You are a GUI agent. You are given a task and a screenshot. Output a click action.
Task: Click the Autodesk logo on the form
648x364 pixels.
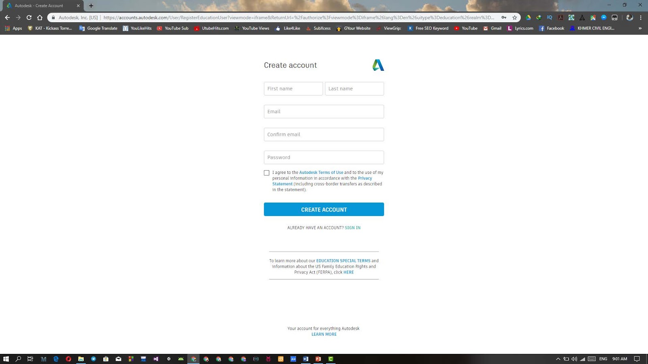point(377,65)
